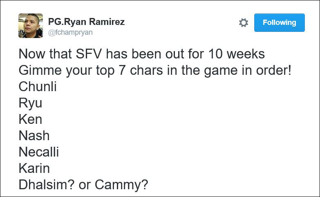Image resolution: width=320 pixels, height=197 pixels.
Task: Visit the @fchampryan handle link
Action: 70,32
